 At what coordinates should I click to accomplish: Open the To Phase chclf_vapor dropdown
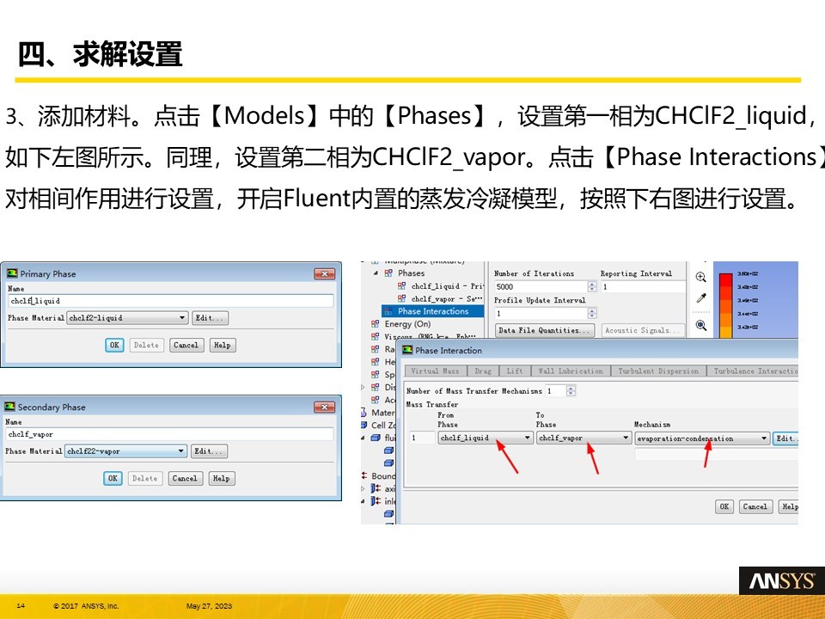pyautogui.click(x=584, y=438)
